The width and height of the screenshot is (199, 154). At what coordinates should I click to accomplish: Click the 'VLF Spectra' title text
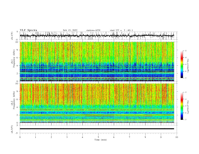(x=28, y=30)
